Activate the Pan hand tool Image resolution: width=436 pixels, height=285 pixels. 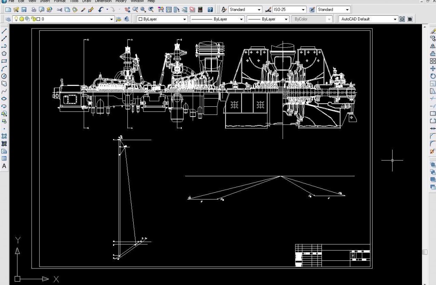pos(127,10)
